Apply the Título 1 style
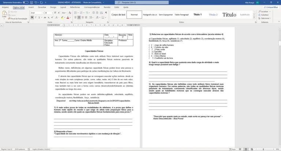Viewport: 281px width, 151px height. point(198,15)
